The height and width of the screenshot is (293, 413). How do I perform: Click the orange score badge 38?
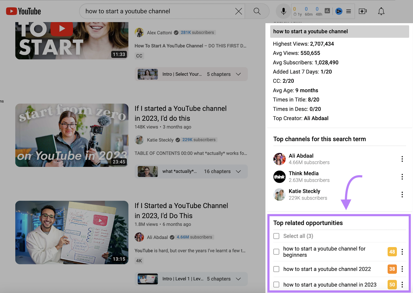392,269
